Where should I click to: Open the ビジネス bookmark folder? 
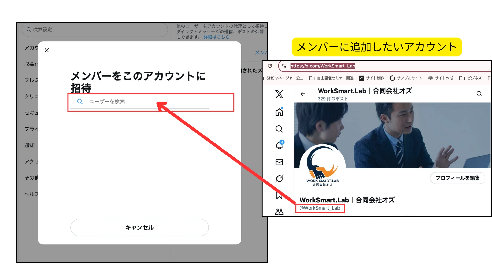pyautogui.click(x=470, y=78)
